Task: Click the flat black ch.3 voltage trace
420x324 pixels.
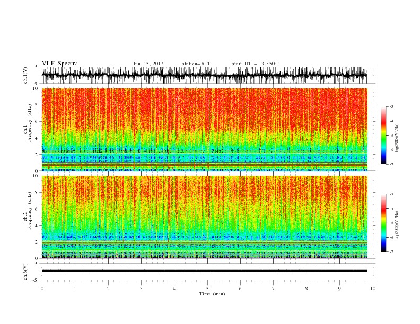Action: pos(204,271)
